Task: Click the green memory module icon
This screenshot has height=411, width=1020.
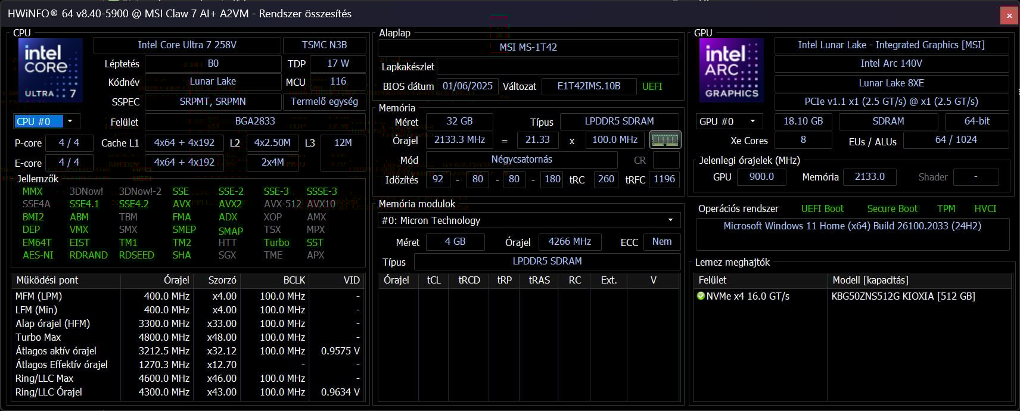Action: coord(665,140)
